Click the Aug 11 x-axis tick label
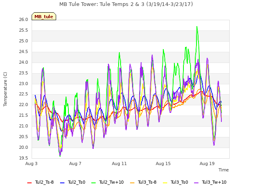The height and width of the screenshot is (190, 253). [119, 163]
